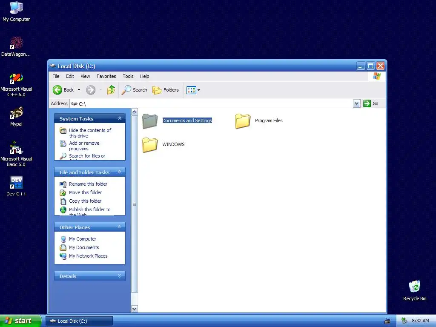
Task: Minimize the Local Disk window
Action: [x=361, y=66]
